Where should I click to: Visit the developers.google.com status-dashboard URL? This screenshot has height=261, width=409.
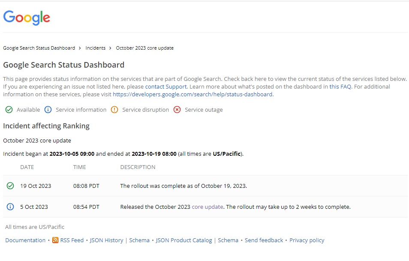point(192,95)
